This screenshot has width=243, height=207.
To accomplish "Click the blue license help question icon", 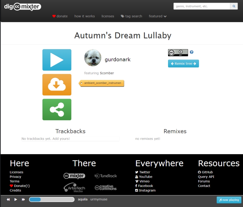I will [192, 52].
